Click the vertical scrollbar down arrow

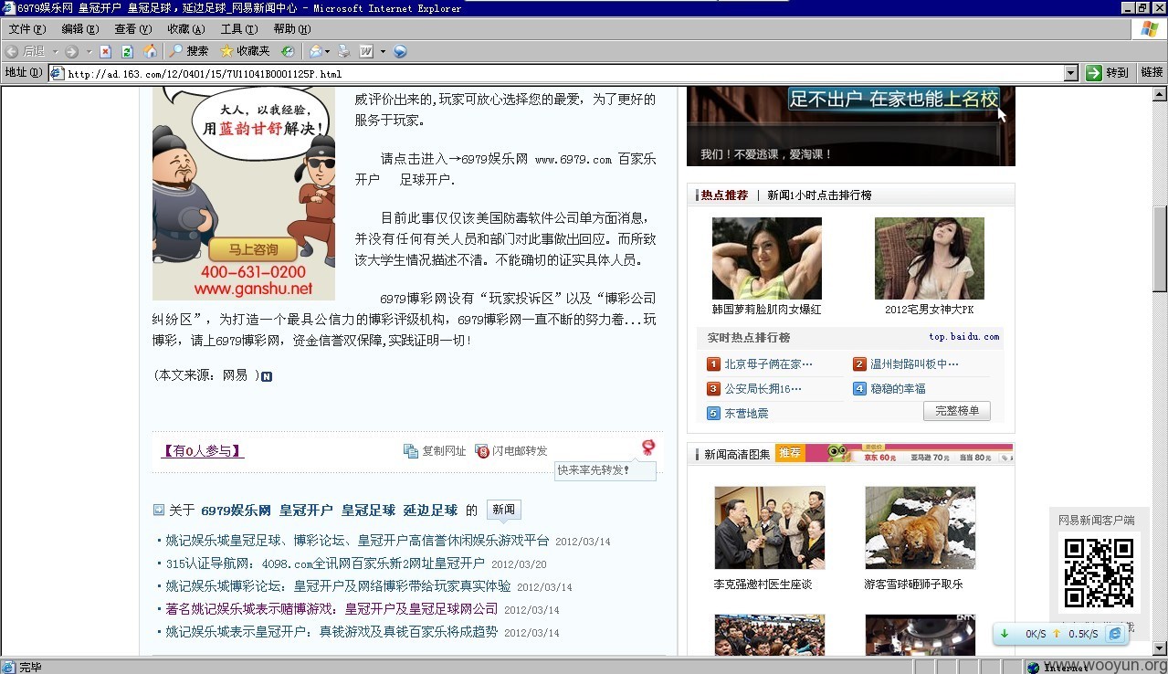click(1160, 648)
